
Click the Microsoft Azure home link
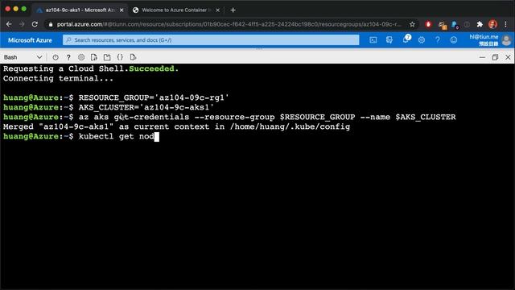[x=30, y=40]
